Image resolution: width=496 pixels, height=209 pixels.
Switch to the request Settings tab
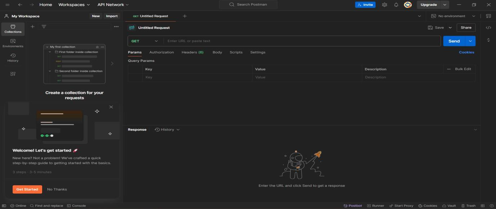258,52
